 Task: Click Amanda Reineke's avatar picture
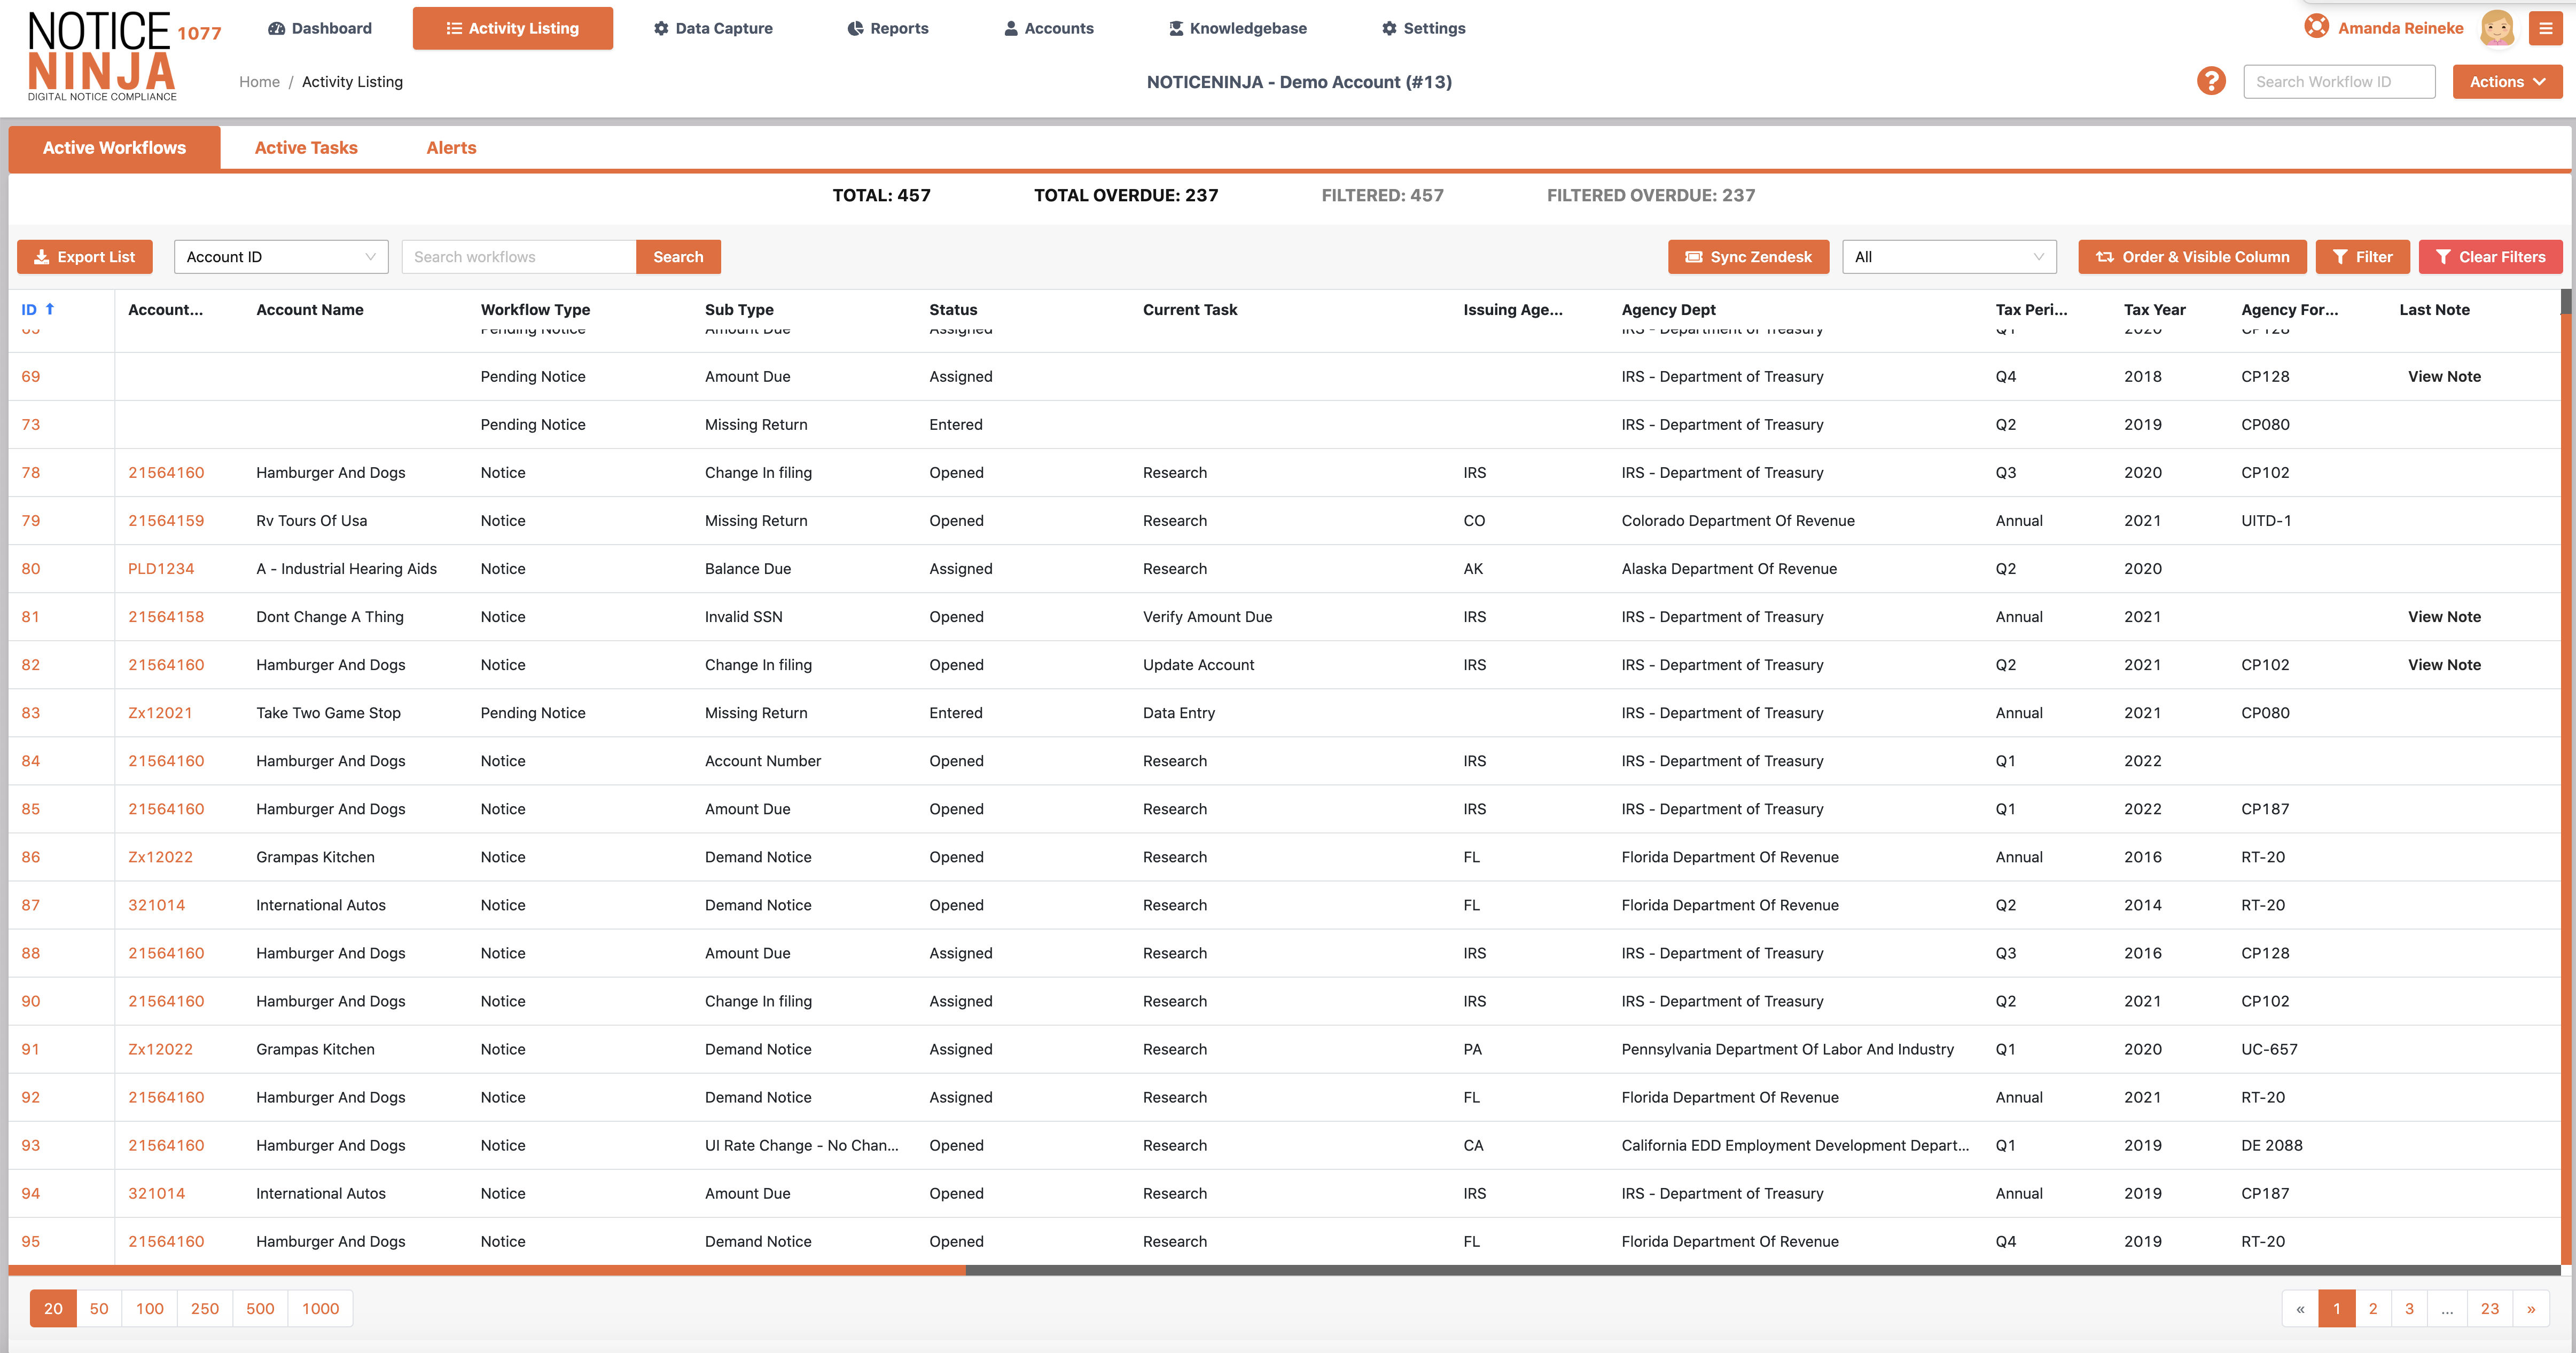(x=2497, y=28)
